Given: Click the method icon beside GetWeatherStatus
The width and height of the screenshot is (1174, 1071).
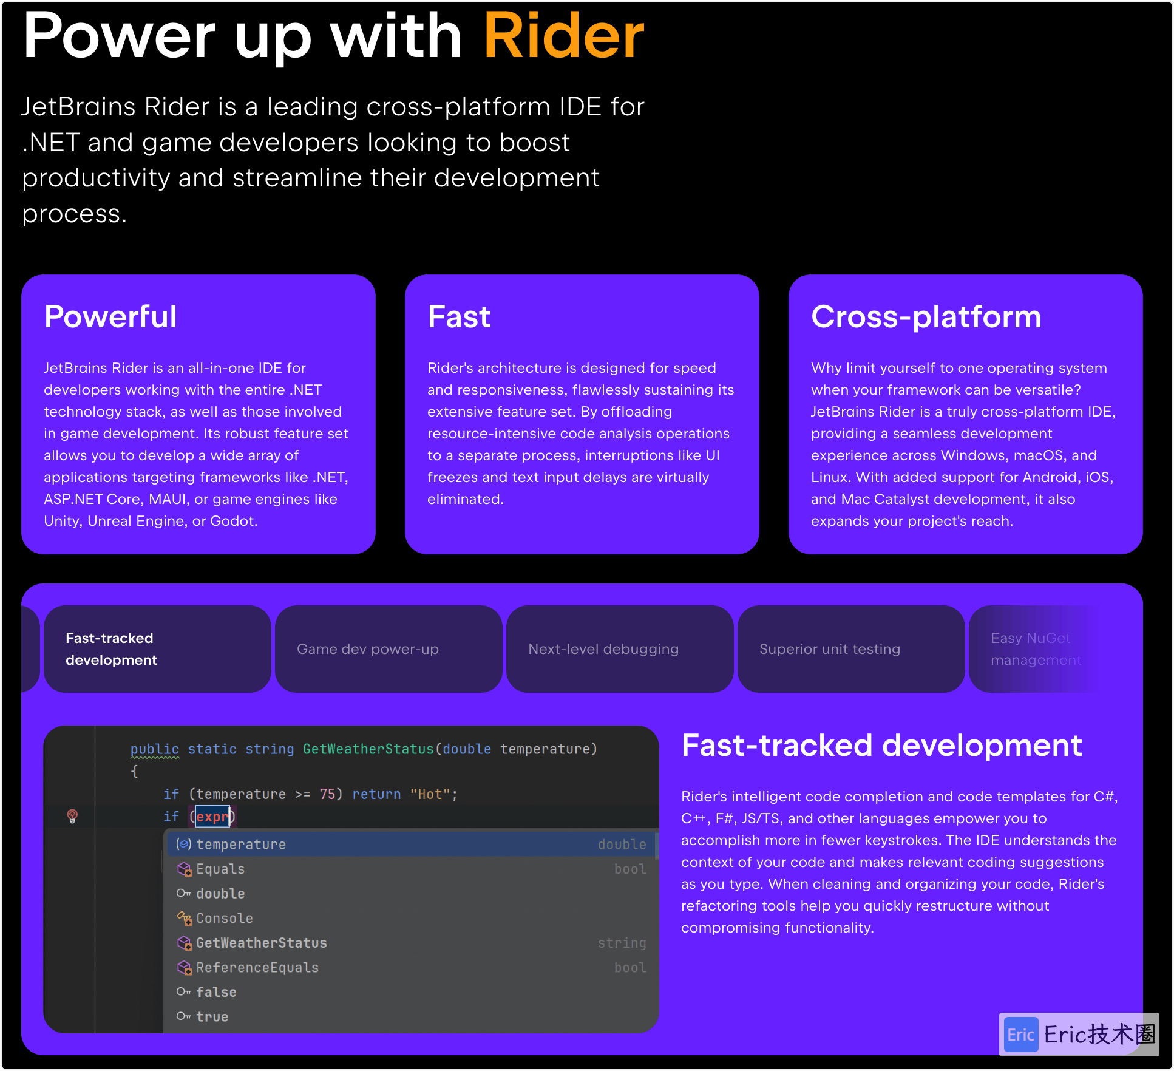Looking at the screenshot, I should 184,942.
